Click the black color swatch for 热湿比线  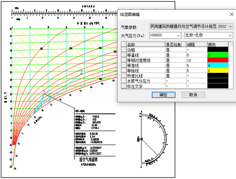218,76
